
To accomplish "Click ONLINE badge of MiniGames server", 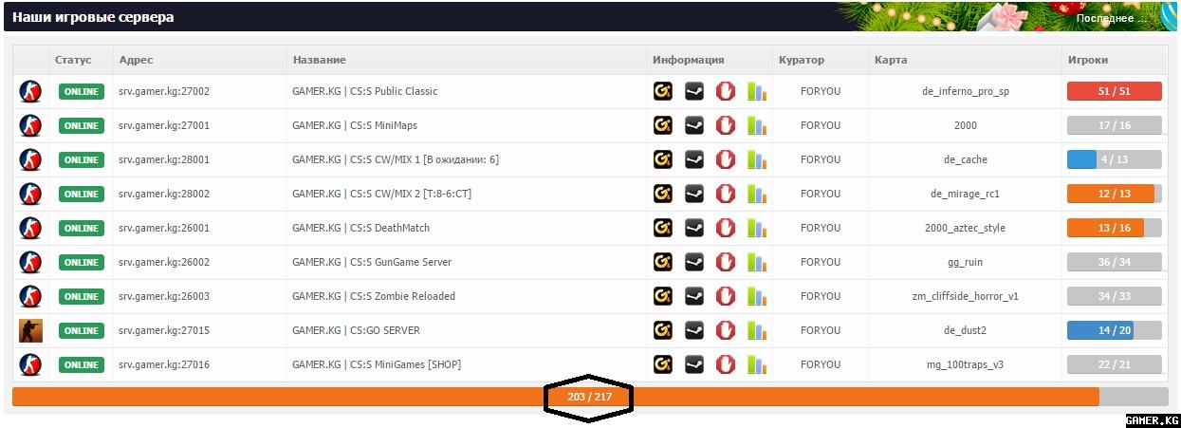I will tap(82, 364).
